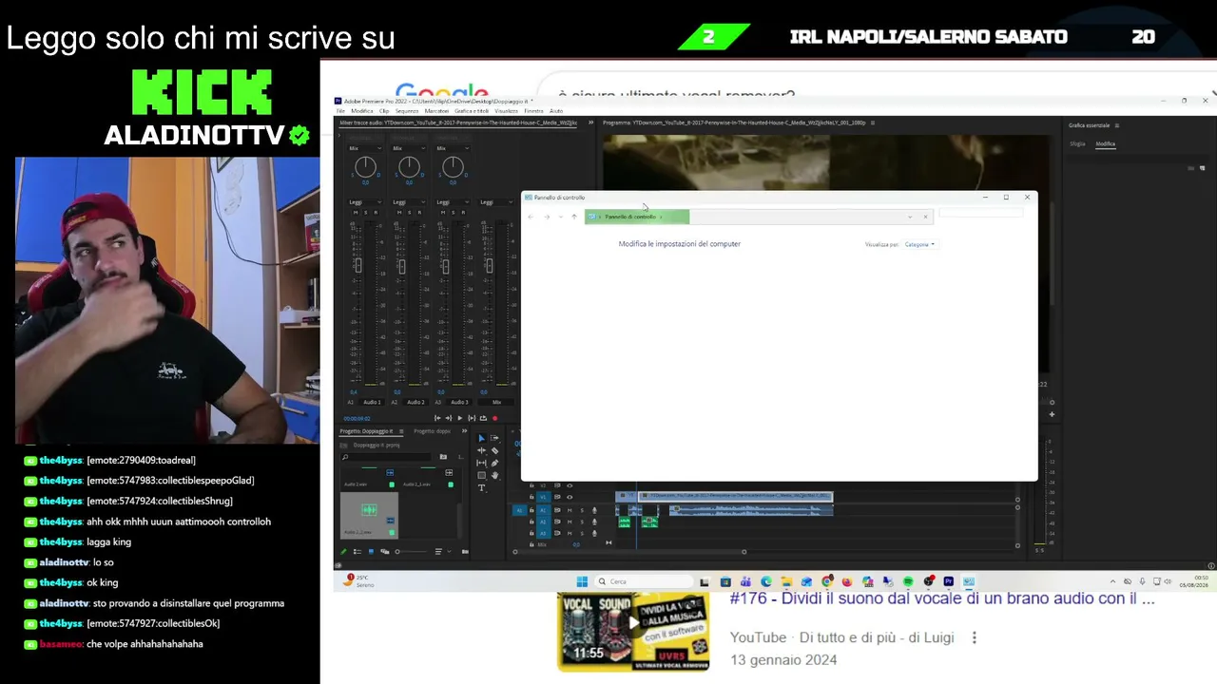Click Pannello di controllo breadcrumb in address bar

click(630, 217)
